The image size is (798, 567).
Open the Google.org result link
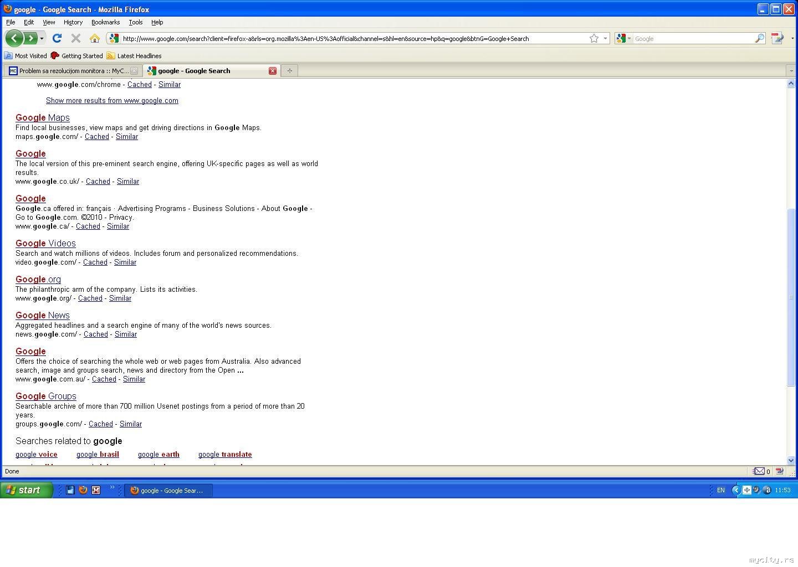[x=38, y=279]
